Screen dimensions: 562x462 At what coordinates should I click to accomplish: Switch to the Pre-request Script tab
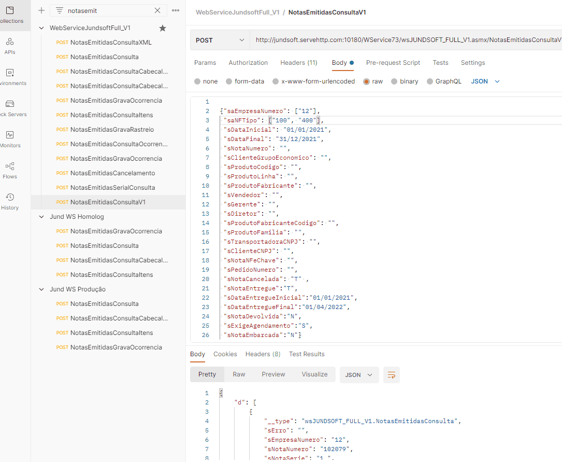(x=393, y=63)
